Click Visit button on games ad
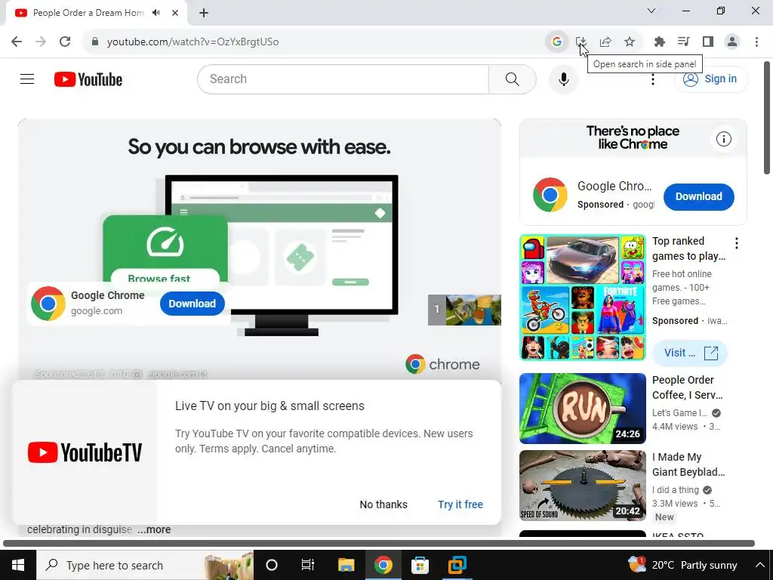Screen dimensions: 773x580 [690, 353]
